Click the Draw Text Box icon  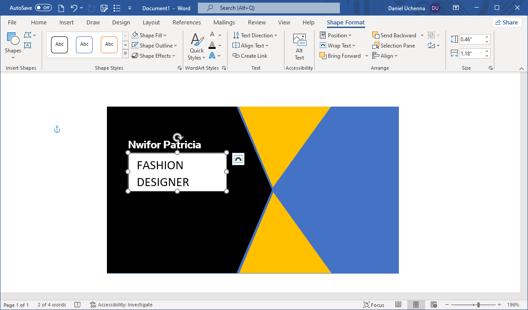[x=28, y=45]
